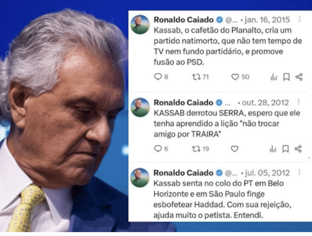The height and width of the screenshot is (236, 312).
Task: View analytics of the out. 28, 2012 tweet
Action: [x=273, y=149]
